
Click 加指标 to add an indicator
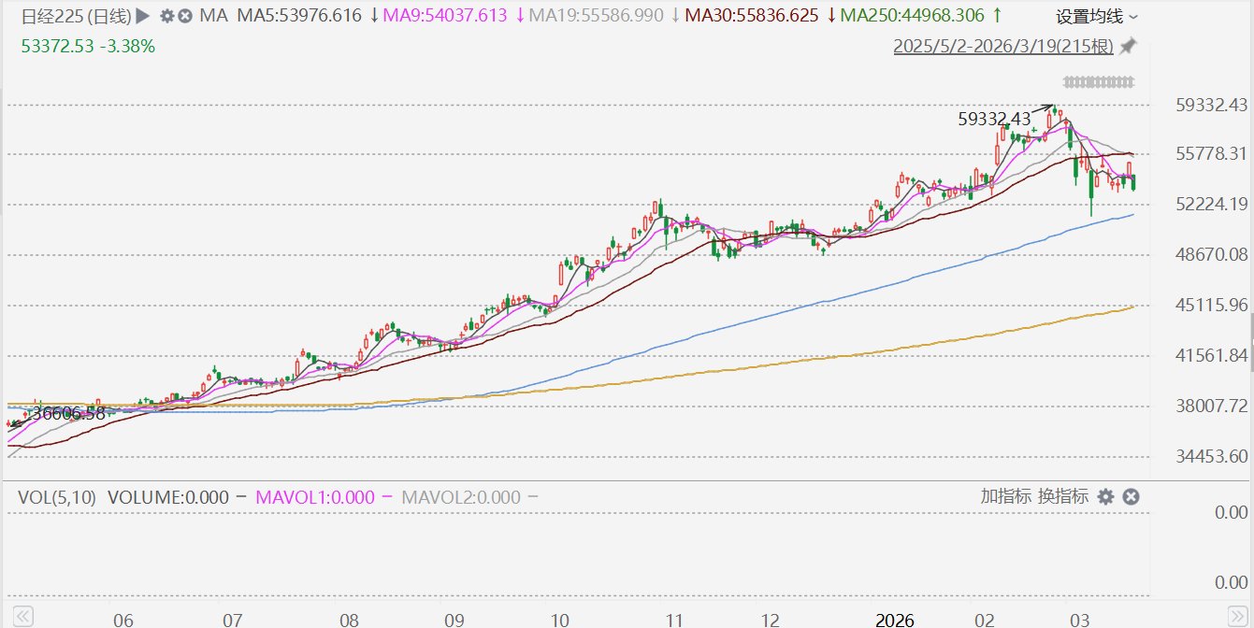point(1005,496)
